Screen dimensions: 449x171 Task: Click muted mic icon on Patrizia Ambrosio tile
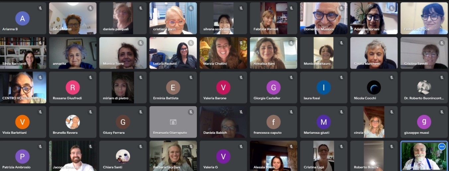tap(40, 147)
